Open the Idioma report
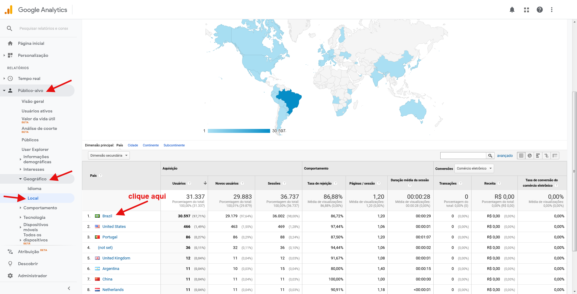 35,188
